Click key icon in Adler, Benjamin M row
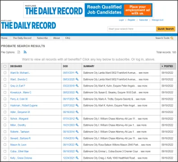 (77, 112)
